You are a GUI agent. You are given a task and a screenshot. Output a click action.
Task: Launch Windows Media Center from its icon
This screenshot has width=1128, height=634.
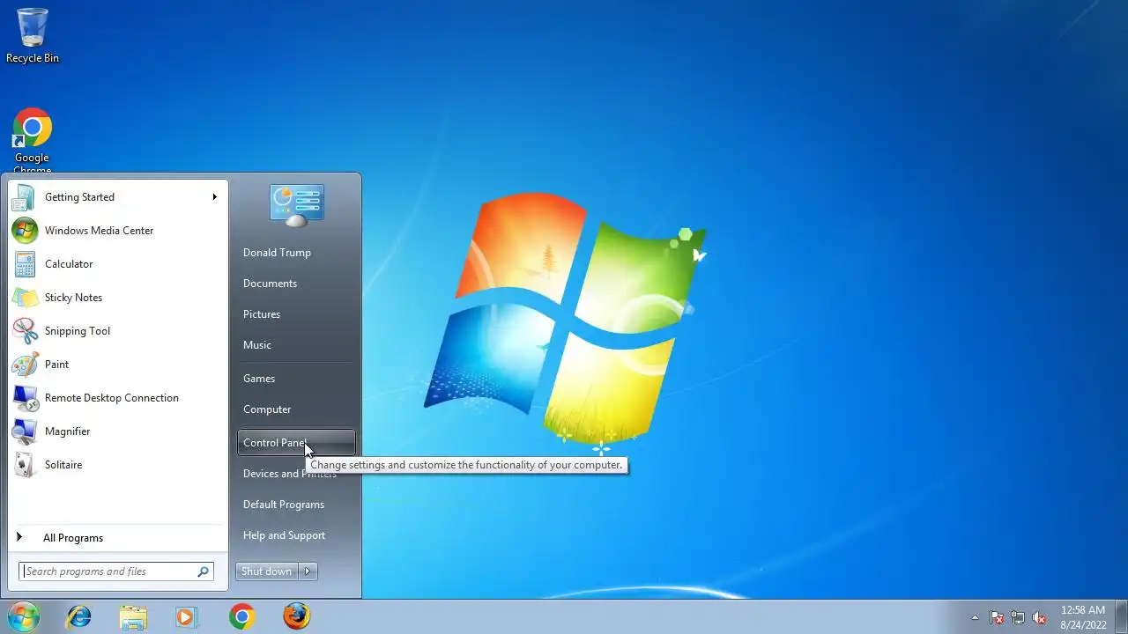(x=25, y=231)
